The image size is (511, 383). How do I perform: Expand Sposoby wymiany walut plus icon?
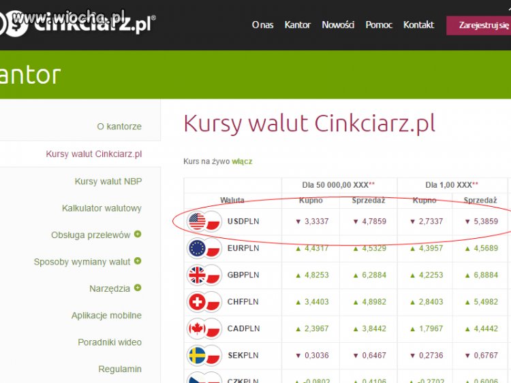138,261
